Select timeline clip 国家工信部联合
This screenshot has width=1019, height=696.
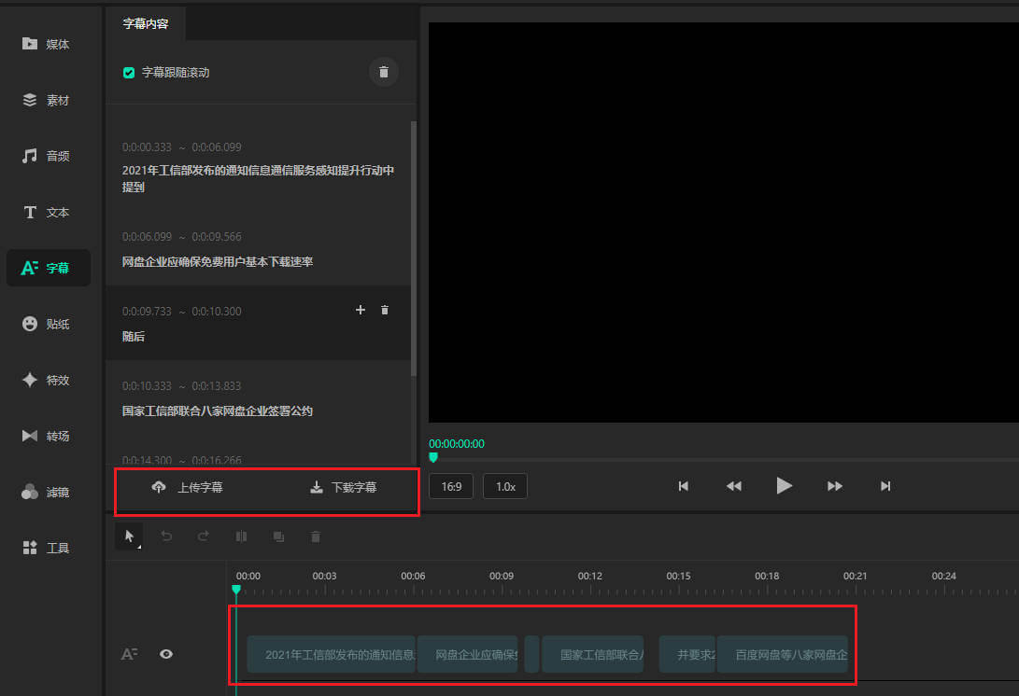click(593, 654)
